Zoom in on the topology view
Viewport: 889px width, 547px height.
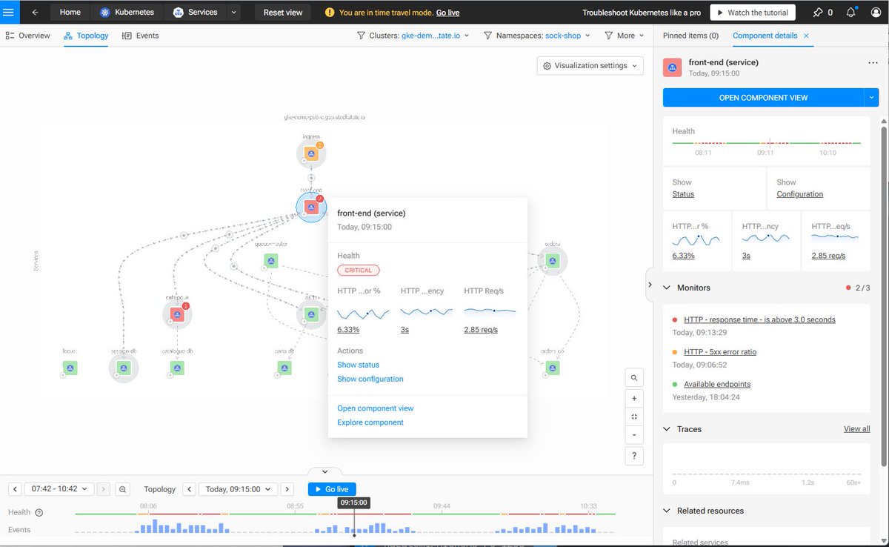(x=633, y=398)
